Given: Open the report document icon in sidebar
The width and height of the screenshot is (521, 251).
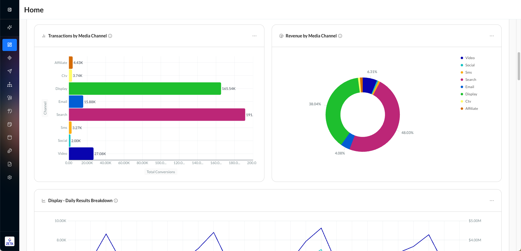Looking at the screenshot, I should pyautogui.click(x=10, y=164).
